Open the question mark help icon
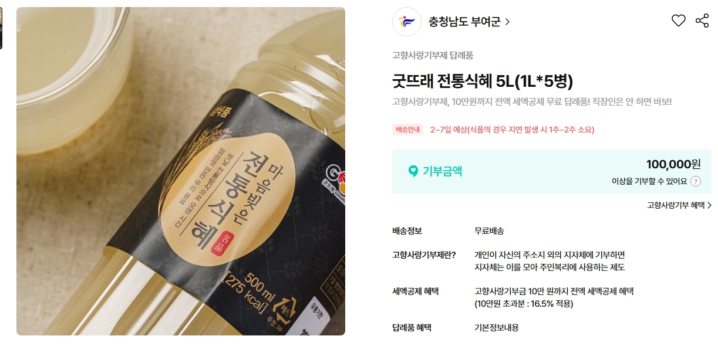Image resolution: width=718 pixels, height=346 pixels. pos(696,181)
